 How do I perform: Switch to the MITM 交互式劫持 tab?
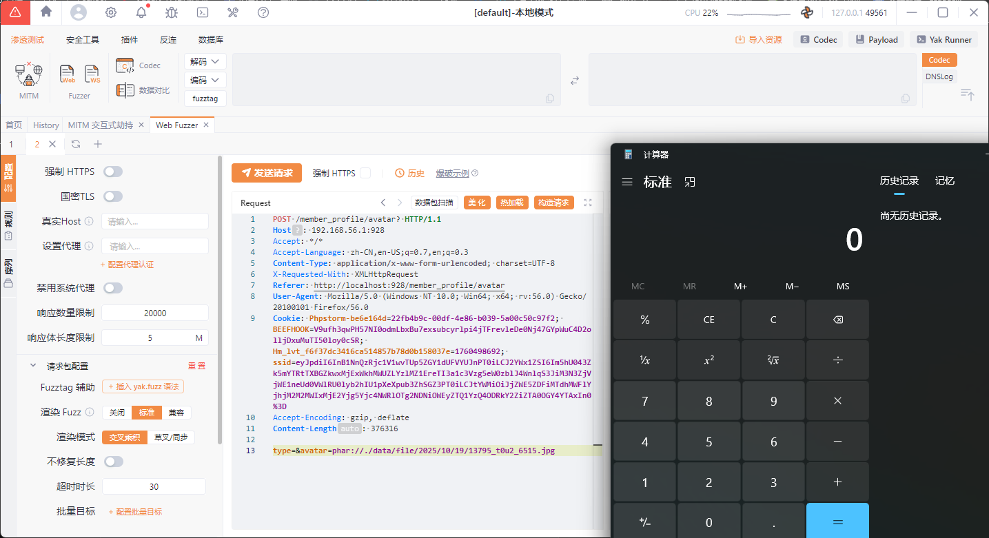100,125
